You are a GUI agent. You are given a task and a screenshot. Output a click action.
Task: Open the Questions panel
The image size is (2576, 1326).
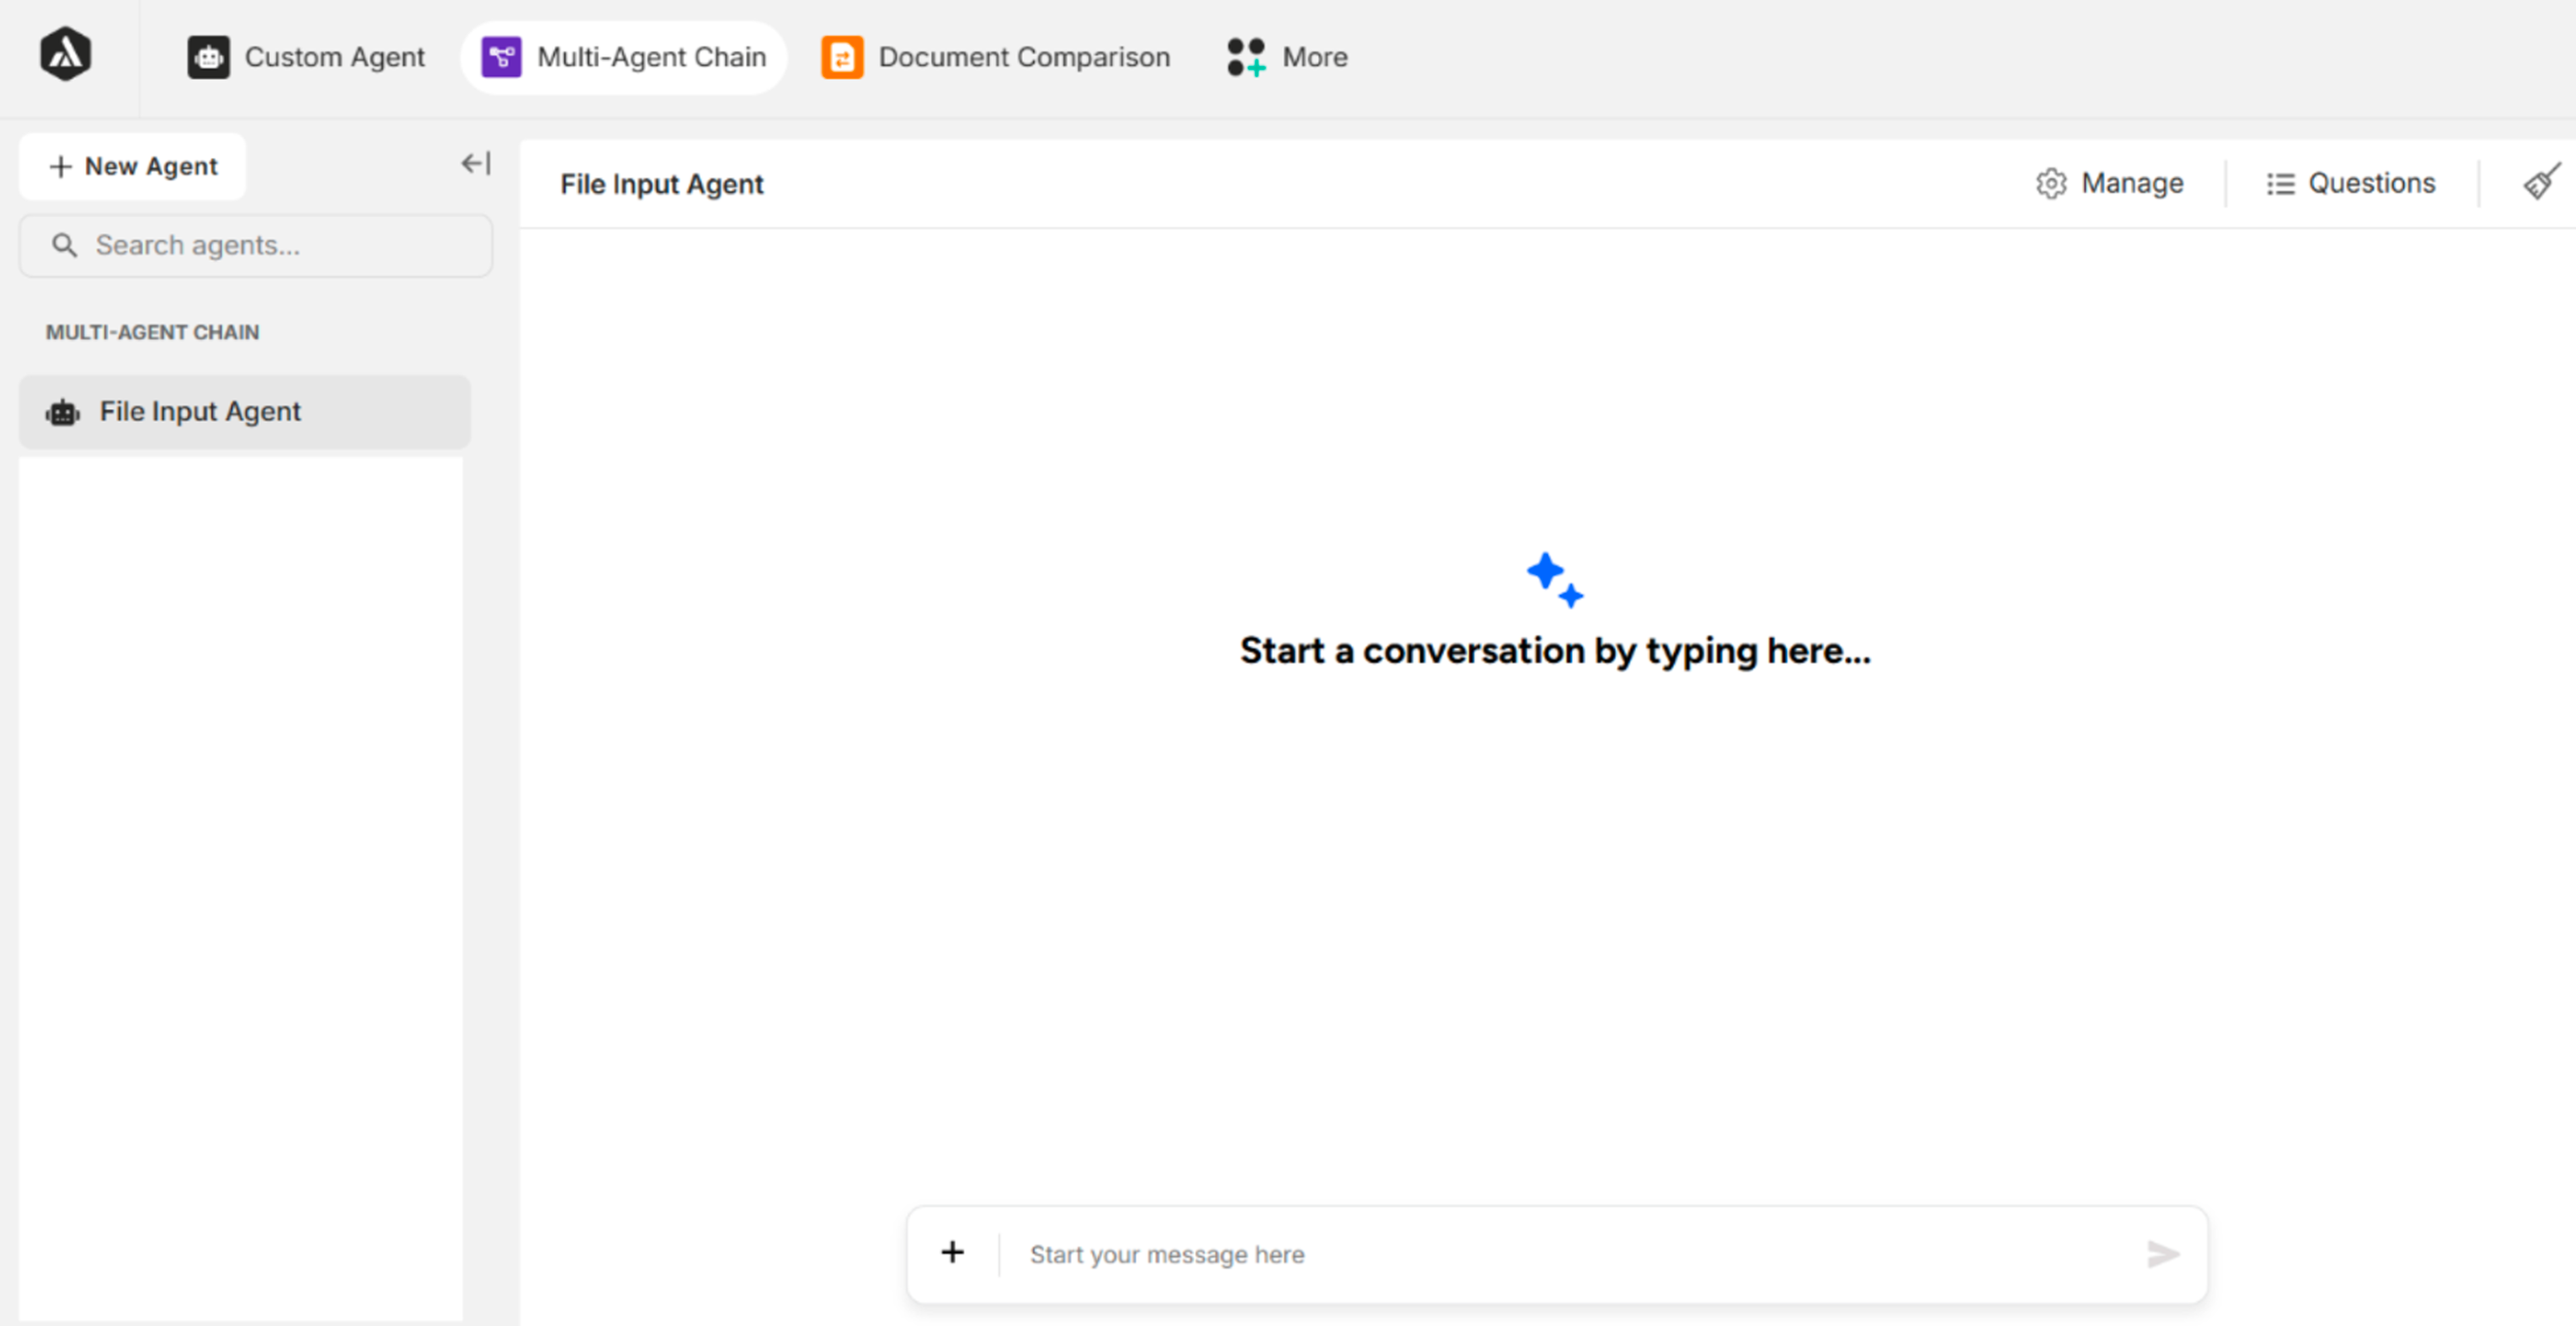pos(2370,184)
